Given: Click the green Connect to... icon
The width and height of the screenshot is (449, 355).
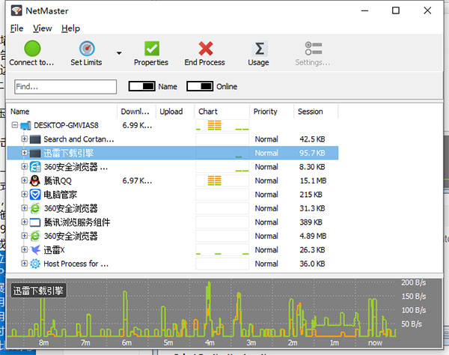Looking at the screenshot, I should tap(32, 48).
